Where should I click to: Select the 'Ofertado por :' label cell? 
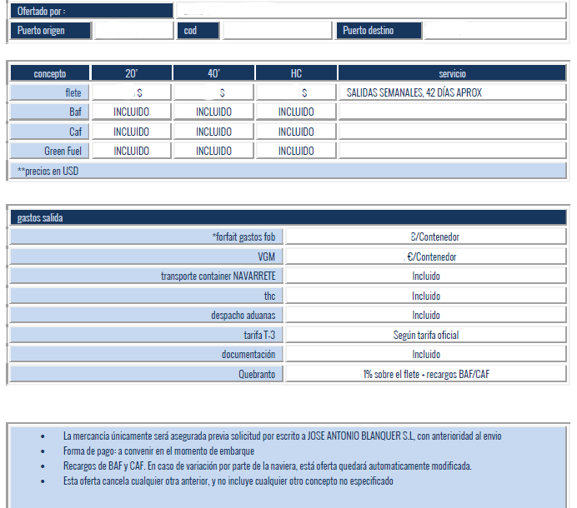92,11
